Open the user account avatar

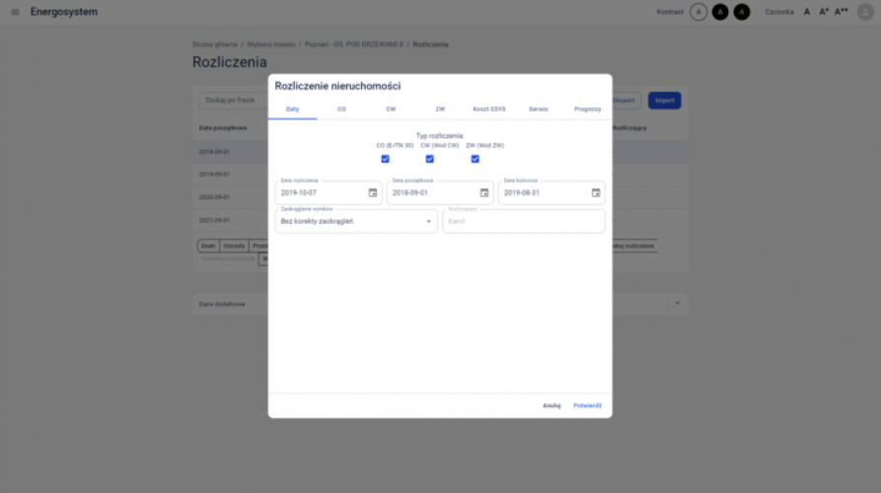tap(865, 12)
